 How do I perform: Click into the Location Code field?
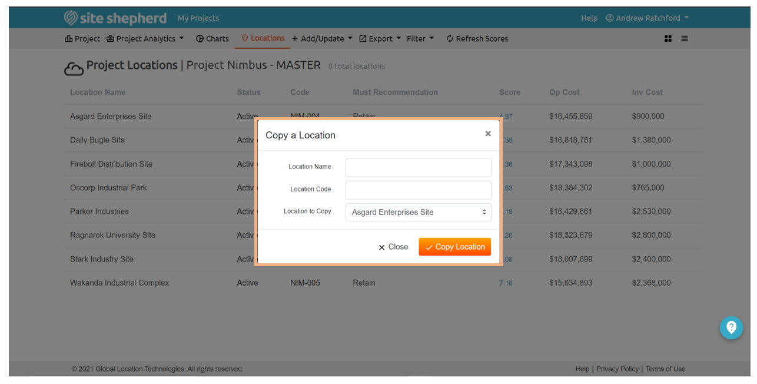tap(418, 190)
